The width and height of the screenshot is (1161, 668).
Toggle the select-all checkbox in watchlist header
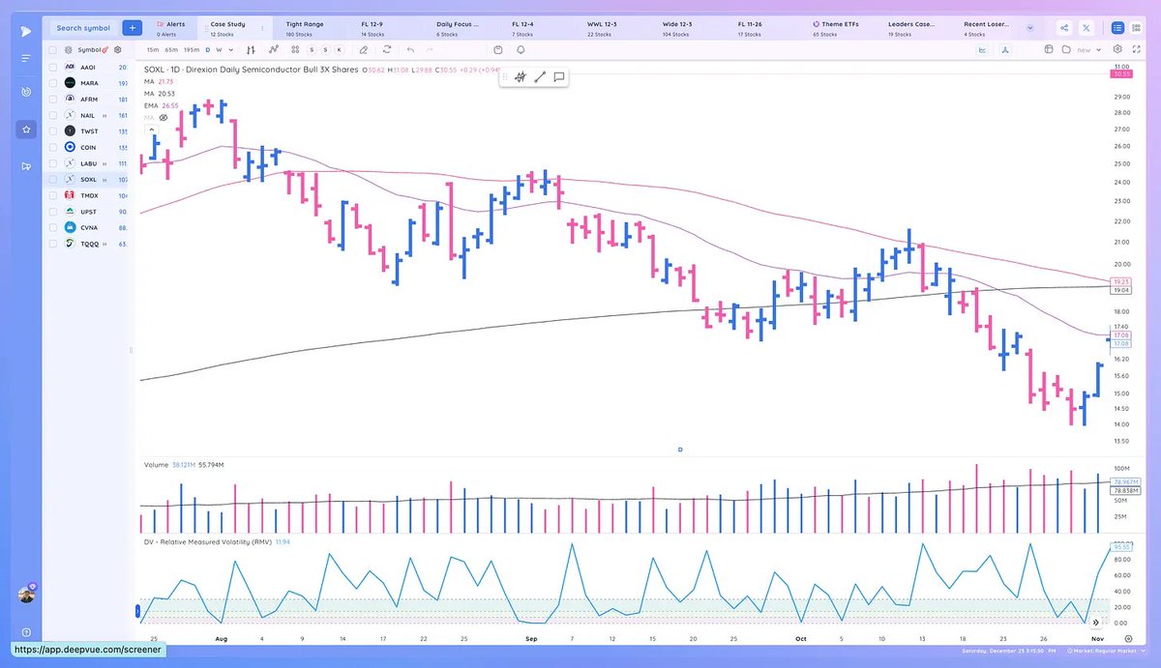click(x=52, y=49)
